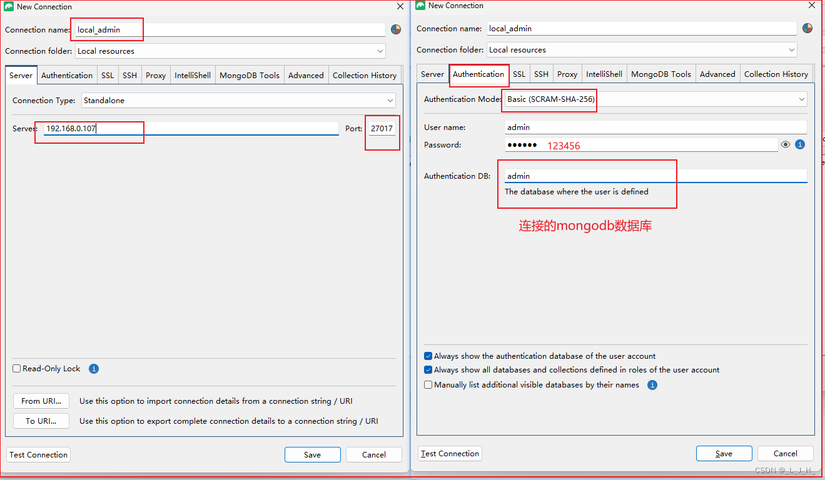Image resolution: width=825 pixels, height=480 pixels.
Task: Click the From URI... button
Action: (x=41, y=401)
